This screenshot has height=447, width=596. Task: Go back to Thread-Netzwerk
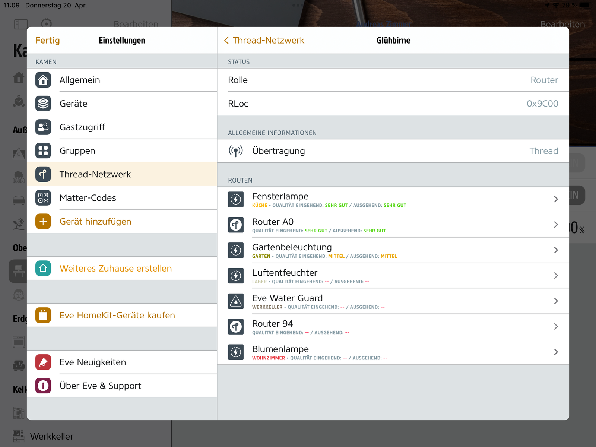[x=264, y=40]
